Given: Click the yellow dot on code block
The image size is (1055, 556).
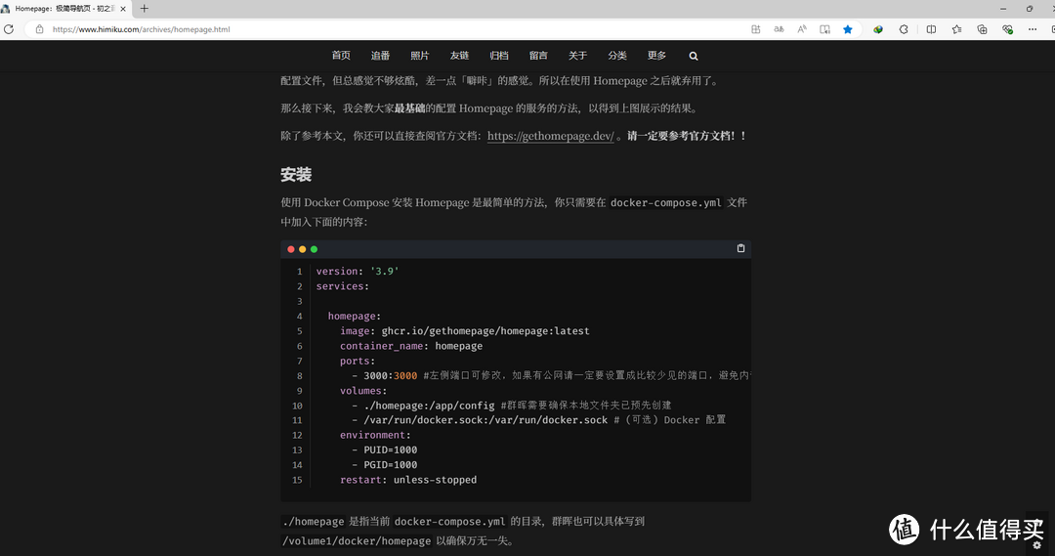Looking at the screenshot, I should click(x=302, y=249).
